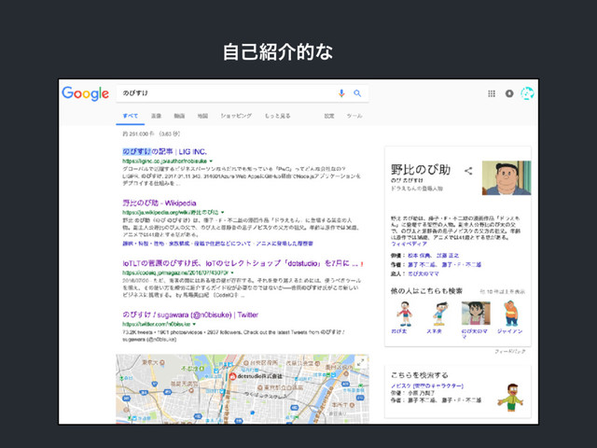597x448 pixels.
Task: Open the のびすけの記事 | LIG INC. result
Action: click(x=164, y=151)
